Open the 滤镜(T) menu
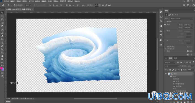195x103 pixels. 44,1
